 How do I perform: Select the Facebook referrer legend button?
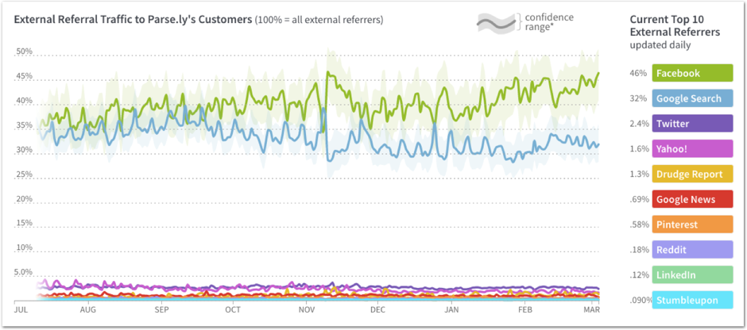click(x=692, y=73)
